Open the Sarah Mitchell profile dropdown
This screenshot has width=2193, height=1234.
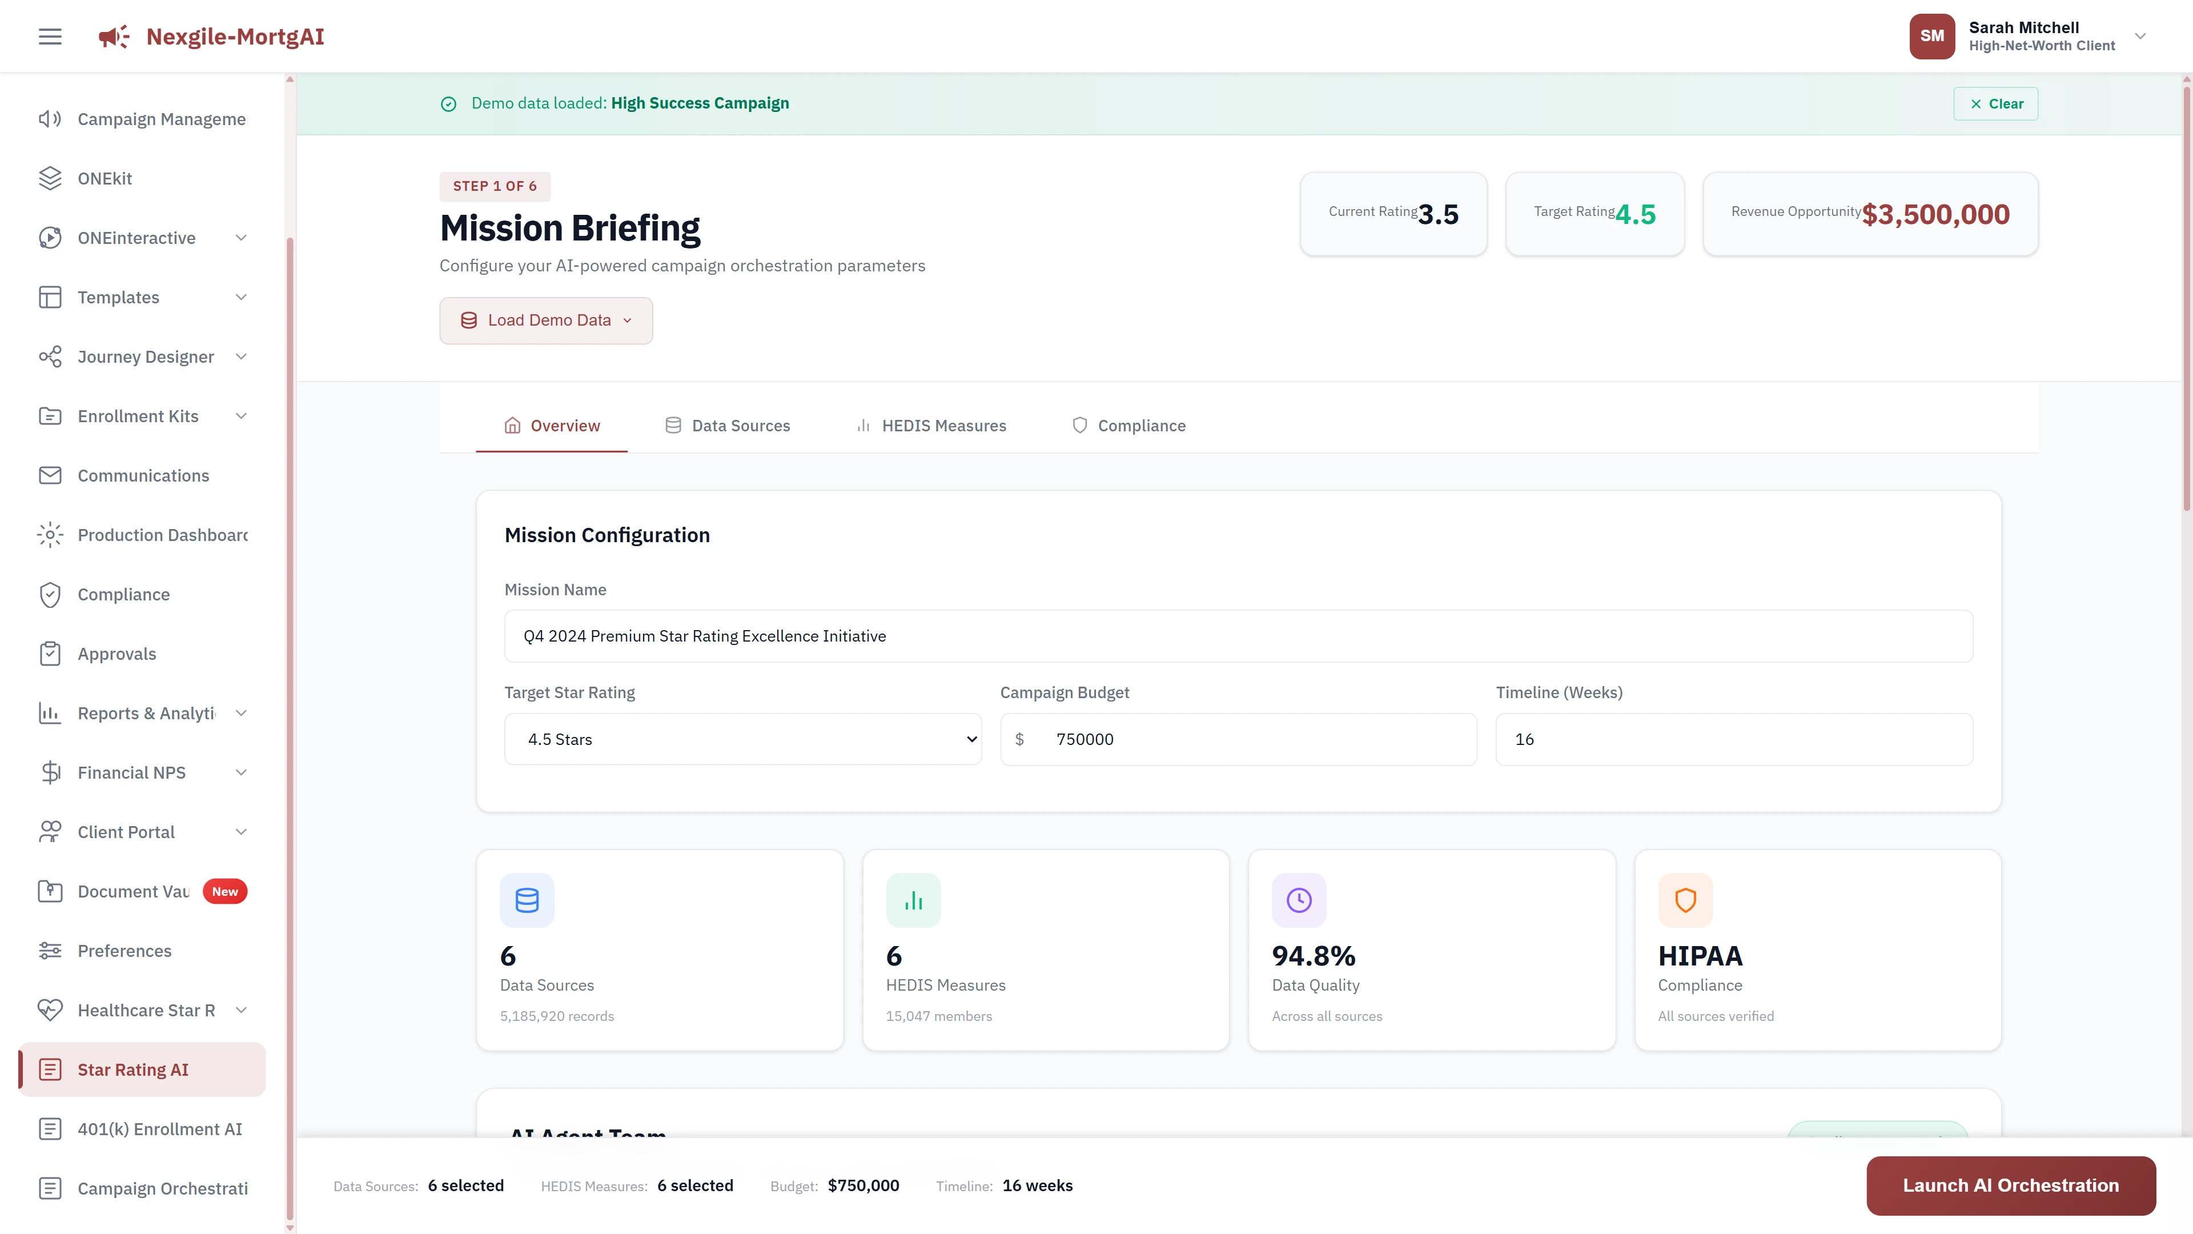click(2139, 36)
